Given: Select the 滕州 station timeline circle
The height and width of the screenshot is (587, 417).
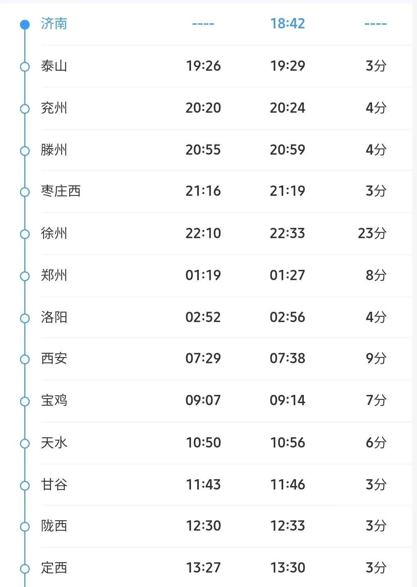Looking at the screenshot, I should tap(25, 151).
